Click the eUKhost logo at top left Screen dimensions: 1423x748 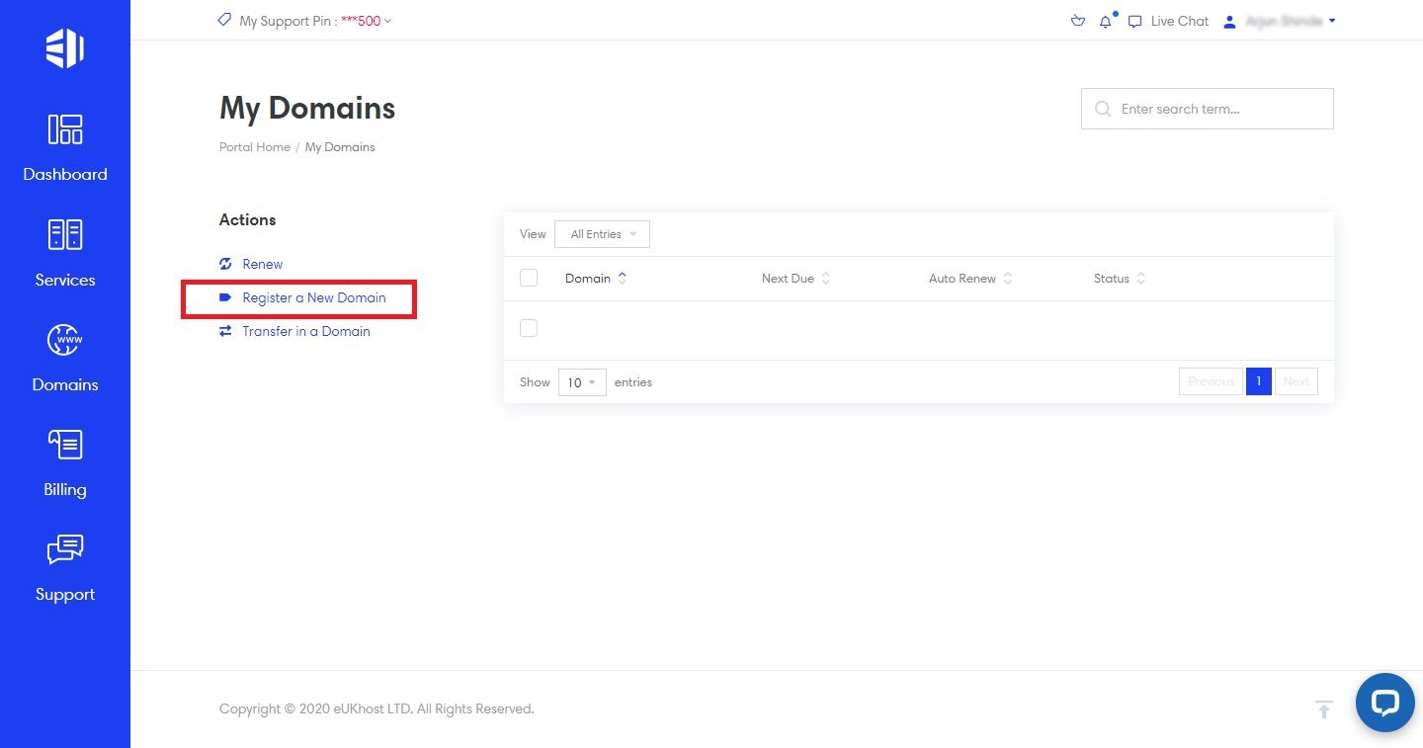(65, 46)
